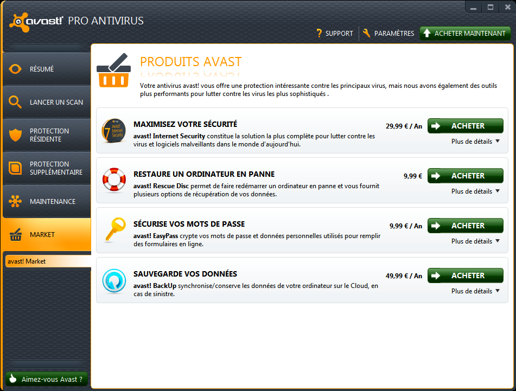The image size is (516, 391).
Task: Open the Résumé section
Action: point(47,69)
